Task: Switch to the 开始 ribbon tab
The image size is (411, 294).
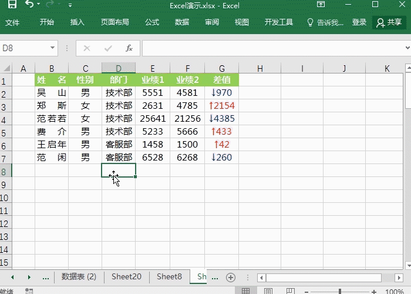Action: point(46,22)
